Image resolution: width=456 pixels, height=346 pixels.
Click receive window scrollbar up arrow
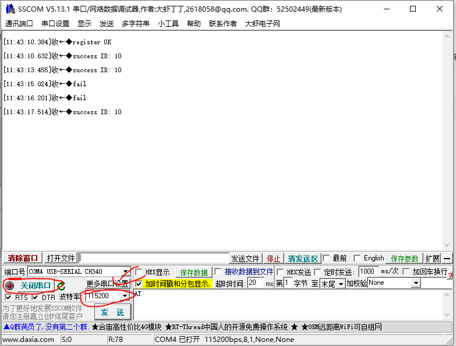click(x=447, y=36)
